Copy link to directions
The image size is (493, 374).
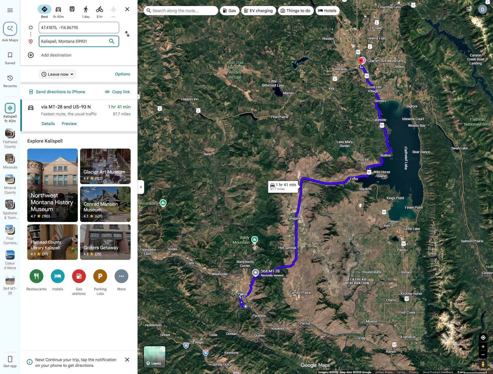[117, 92]
